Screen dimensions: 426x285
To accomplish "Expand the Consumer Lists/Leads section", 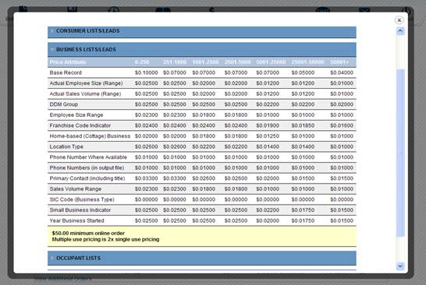I will click(202, 31).
